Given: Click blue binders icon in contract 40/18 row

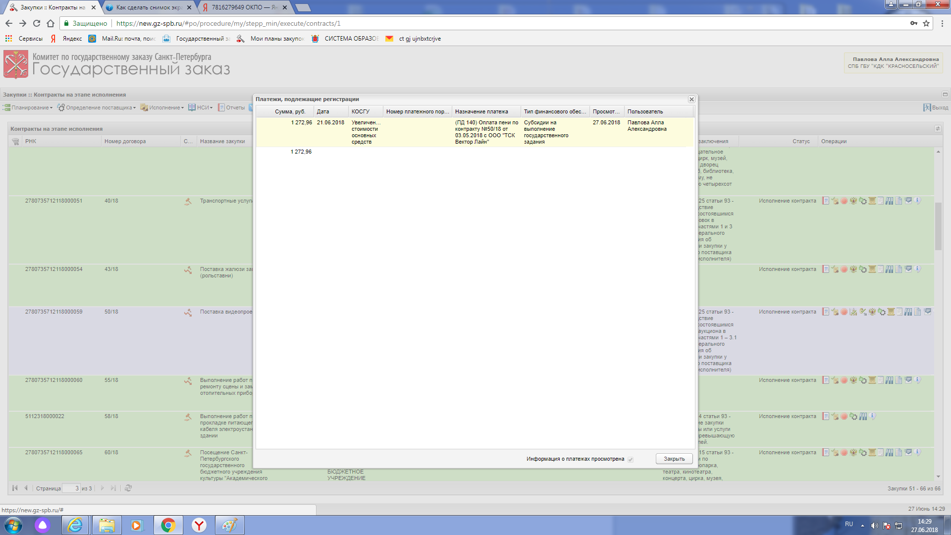Looking at the screenshot, I should [890, 201].
